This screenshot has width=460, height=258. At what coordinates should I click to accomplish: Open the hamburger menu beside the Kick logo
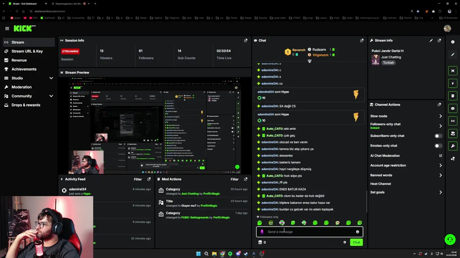(7, 28)
